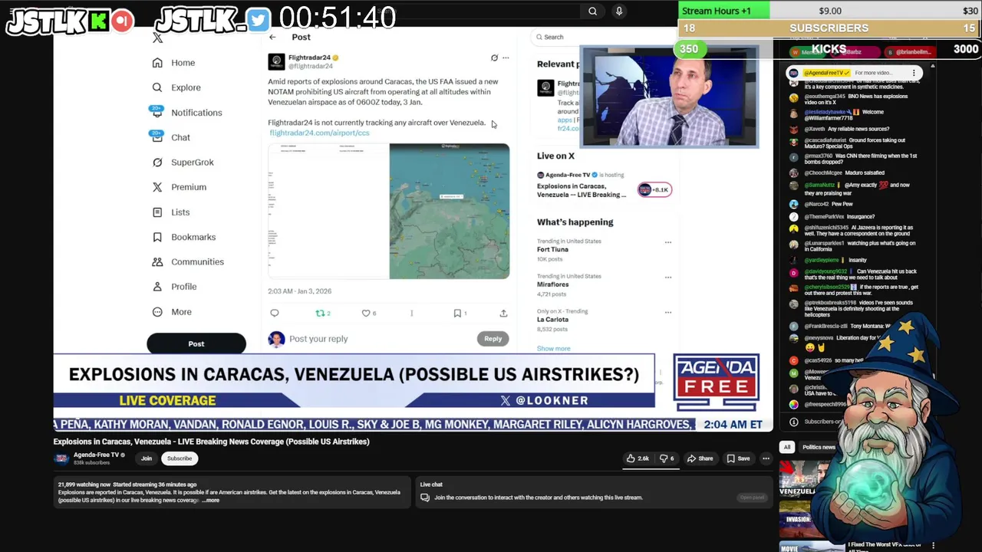Click the YouTube search magnifier icon
Image resolution: width=982 pixels, height=552 pixels.
click(592, 11)
